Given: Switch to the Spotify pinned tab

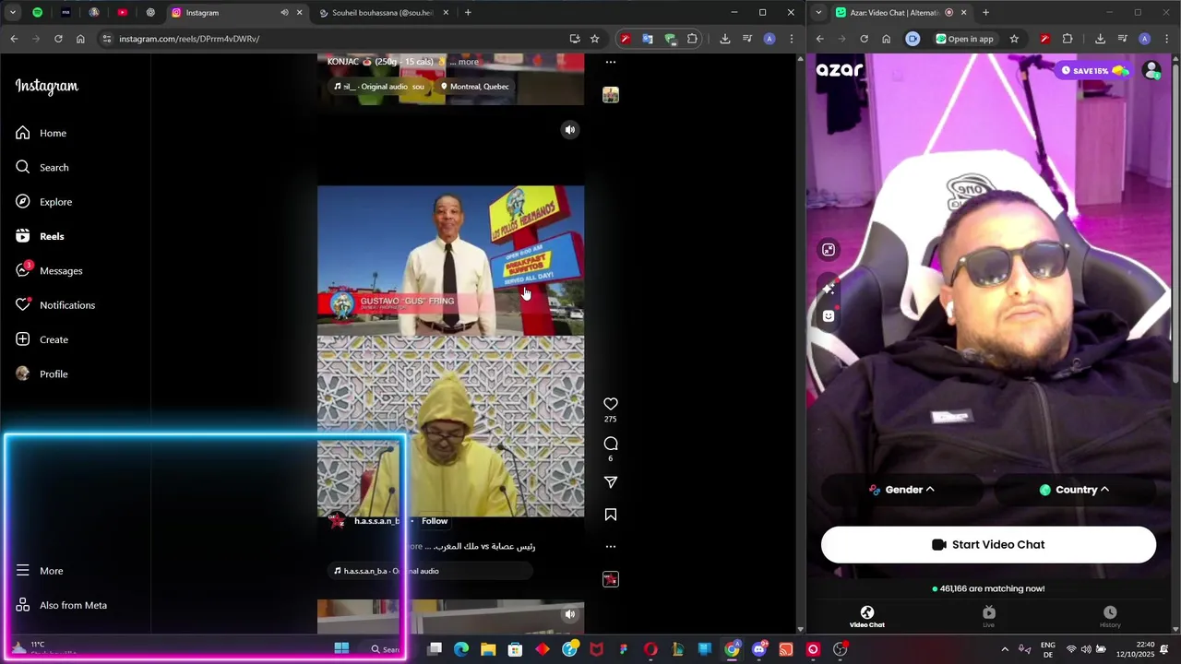Looking at the screenshot, I should (37, 13).
